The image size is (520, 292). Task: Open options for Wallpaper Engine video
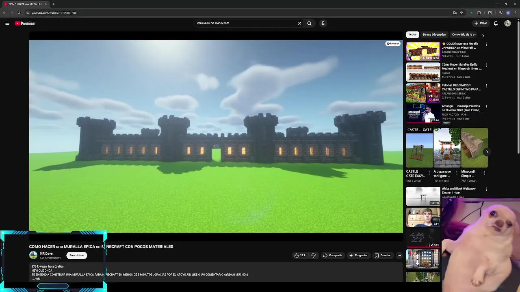[486, 189]
